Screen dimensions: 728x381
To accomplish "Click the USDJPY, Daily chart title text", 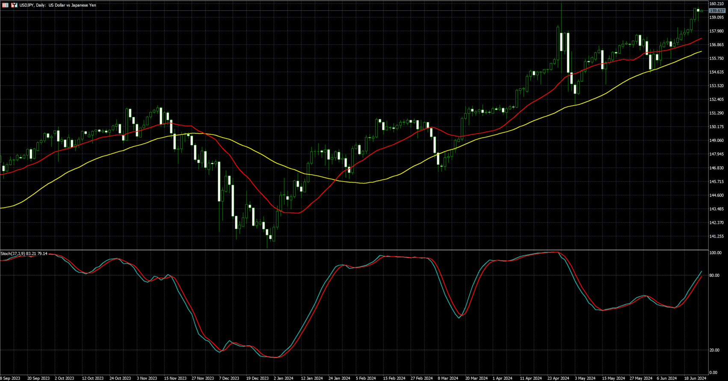I will point(58,5).
